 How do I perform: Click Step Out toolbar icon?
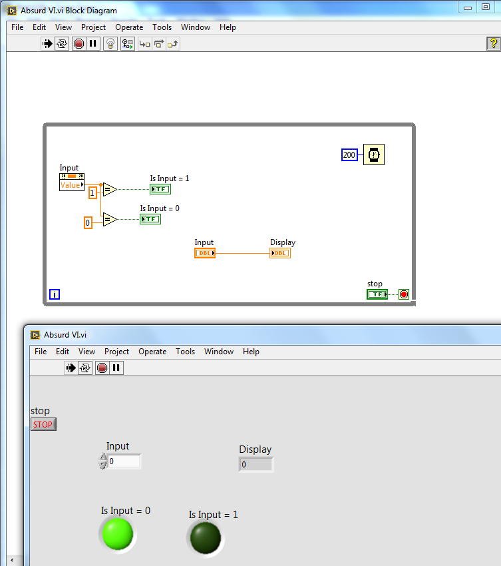[x=173, y=44]
